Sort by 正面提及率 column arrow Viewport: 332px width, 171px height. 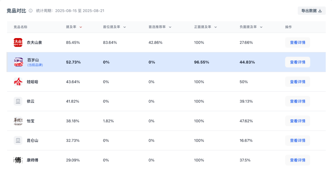click(215, 27)
